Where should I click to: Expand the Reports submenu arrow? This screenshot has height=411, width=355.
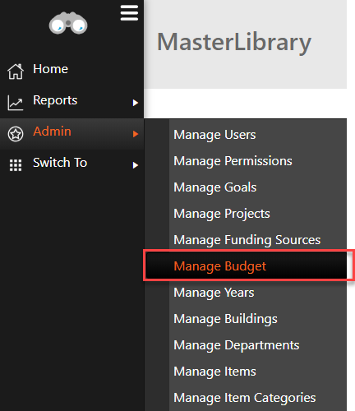[136, 103]
